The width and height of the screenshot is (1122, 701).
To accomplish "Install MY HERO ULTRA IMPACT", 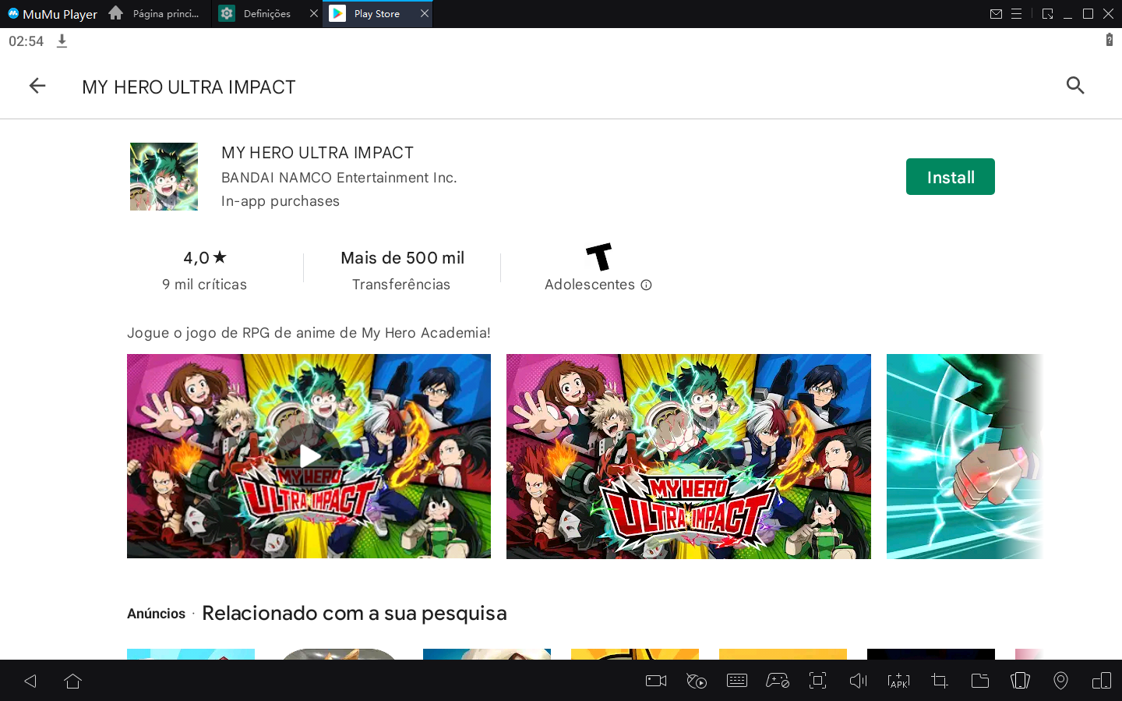I will [x=950, y=177].
